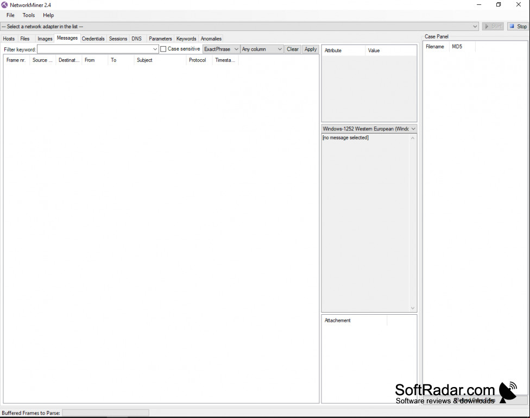This screenshot has height=418, width=530.
Task: Restore down the NetworkMiner window
Action: pos(499,5)
